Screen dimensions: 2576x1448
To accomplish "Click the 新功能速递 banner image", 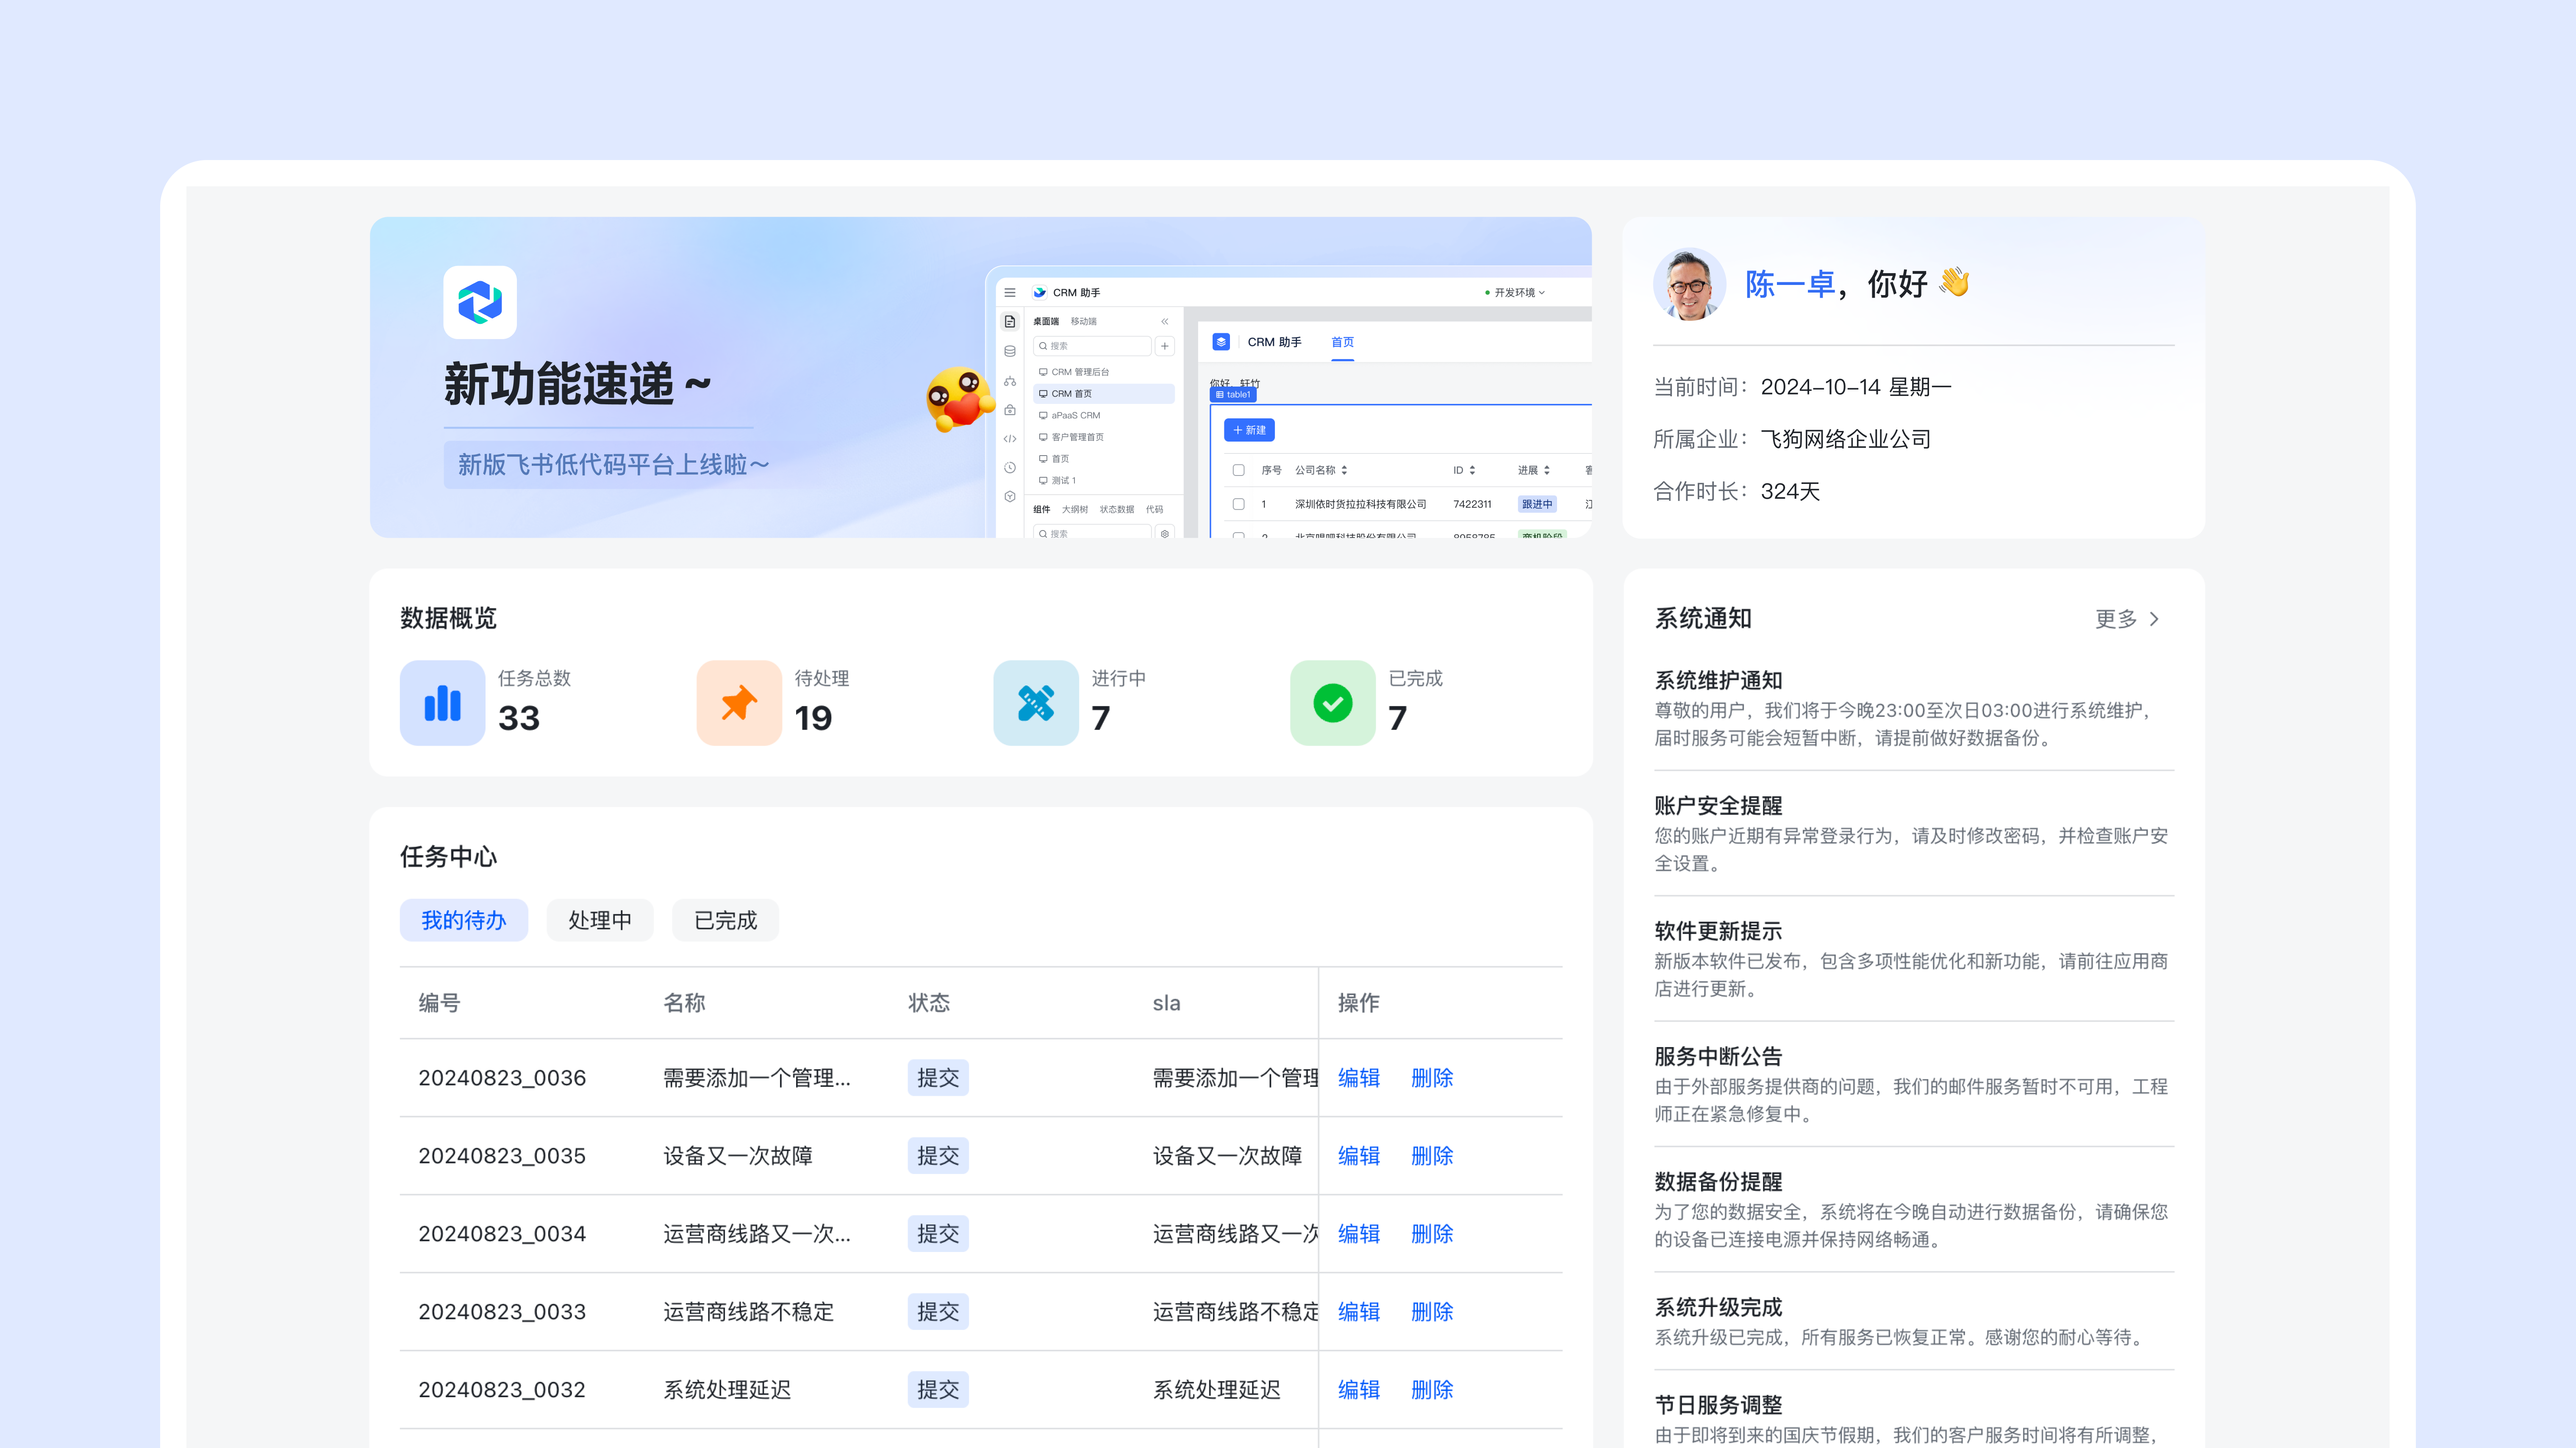I will [x=980, y=378].
